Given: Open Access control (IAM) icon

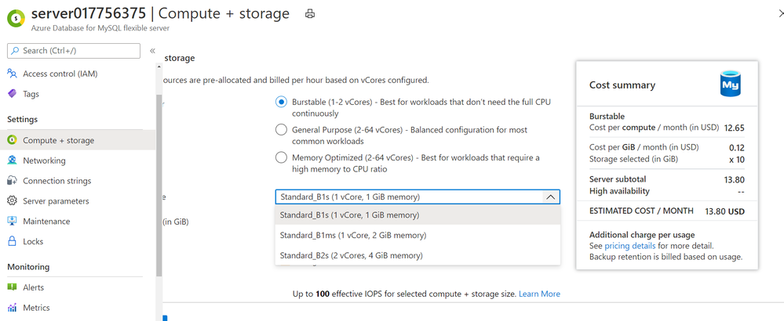Looking at the screenshot, I should coord(13,74).
